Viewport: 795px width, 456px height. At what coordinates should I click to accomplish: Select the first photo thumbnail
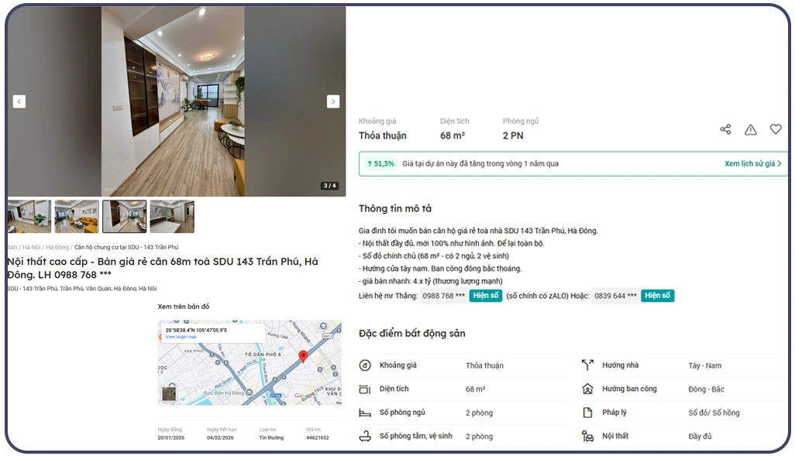point(29,217)
